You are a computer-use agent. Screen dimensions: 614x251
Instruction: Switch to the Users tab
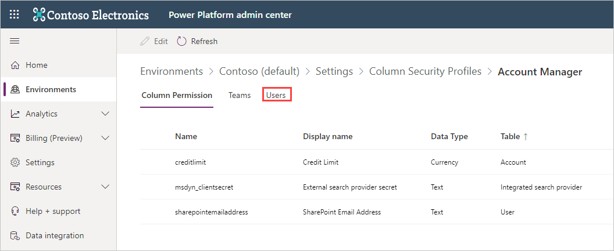pos(276,95)
